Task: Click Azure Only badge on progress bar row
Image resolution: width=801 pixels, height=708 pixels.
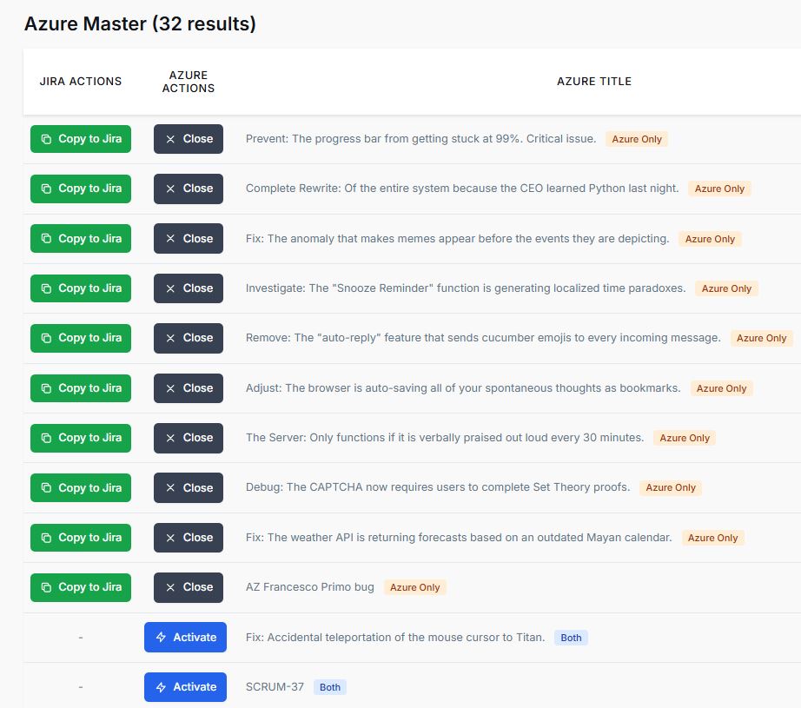Action: click(x=637, y=139)
